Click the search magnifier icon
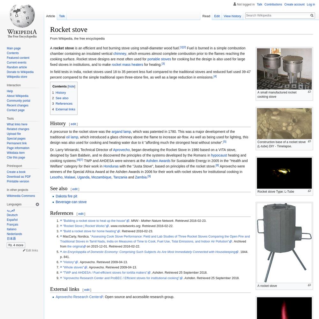This screenshot has width=319, height=319. click(312, 15)
